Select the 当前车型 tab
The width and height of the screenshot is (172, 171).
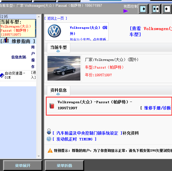pos(58,48)
